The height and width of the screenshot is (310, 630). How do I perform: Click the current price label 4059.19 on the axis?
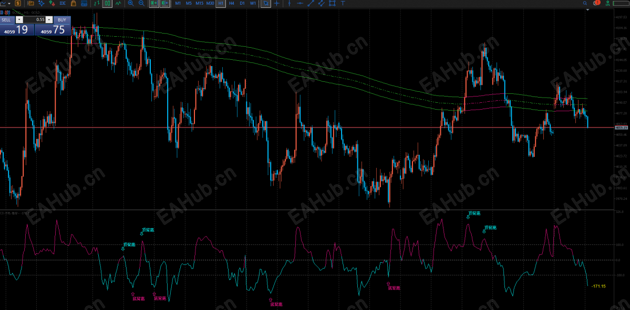tap(622, 127)
